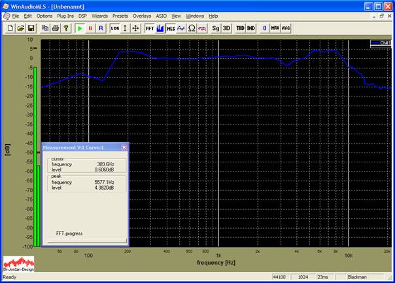This screenshot has width=395, height=283.
Task: Select the FFT analysis mode icon
Action: pyautogui.click(x=149, y=29)
